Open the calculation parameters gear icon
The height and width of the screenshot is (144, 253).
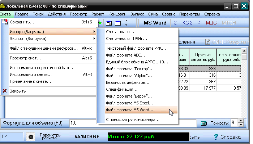click(x=31, y=137)
